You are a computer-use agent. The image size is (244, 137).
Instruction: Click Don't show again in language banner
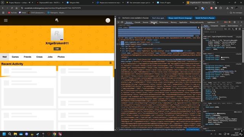click(x=158, y=18)
